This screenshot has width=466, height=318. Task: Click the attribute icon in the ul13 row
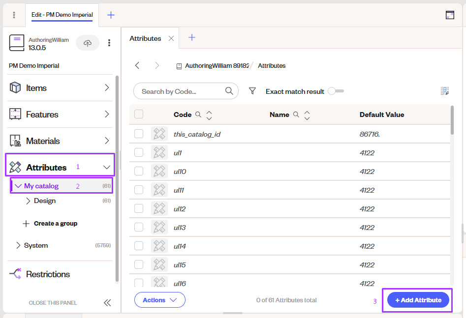(159, 228)
